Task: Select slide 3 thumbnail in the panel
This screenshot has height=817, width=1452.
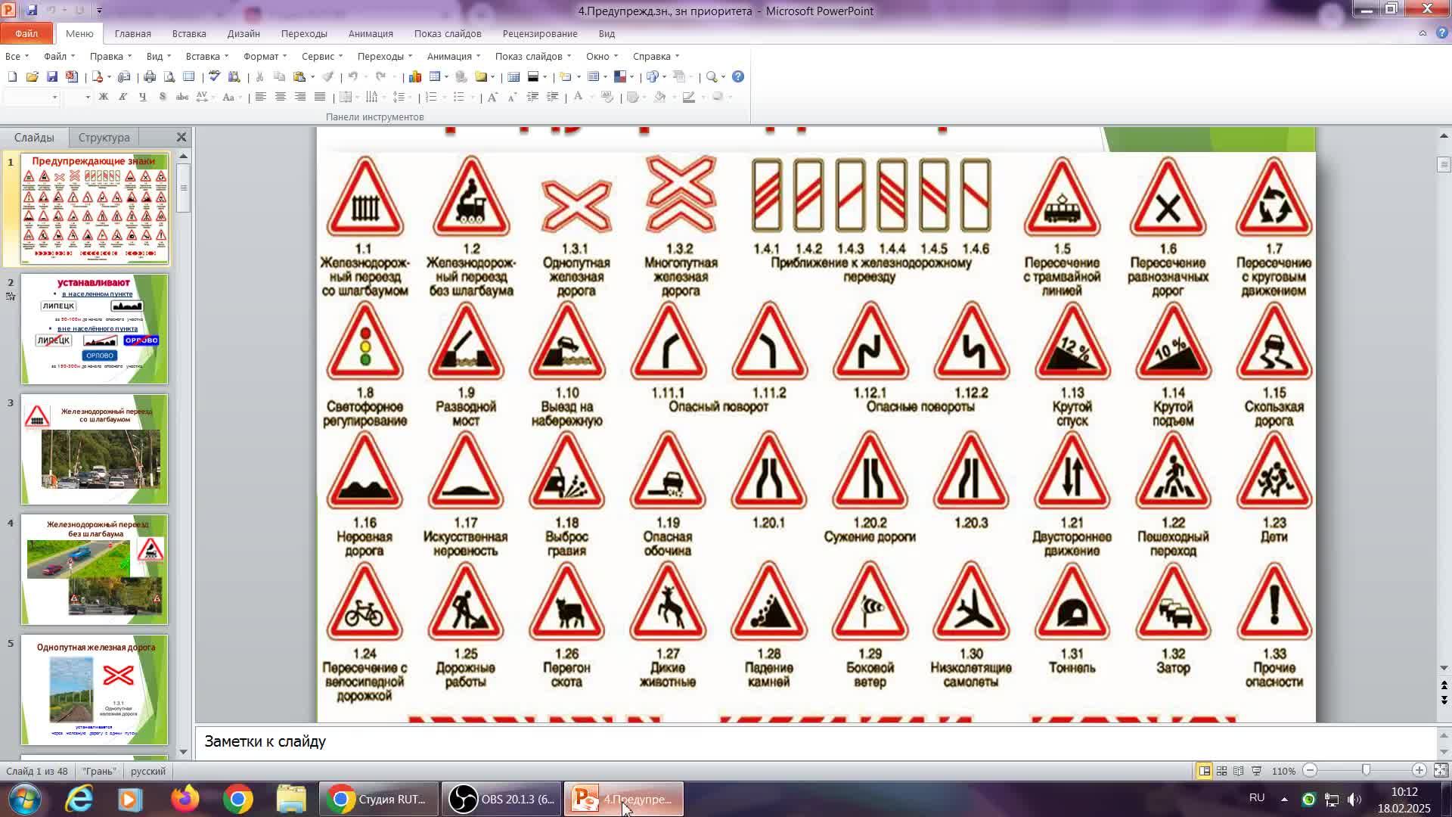Action: pos(95,449)
